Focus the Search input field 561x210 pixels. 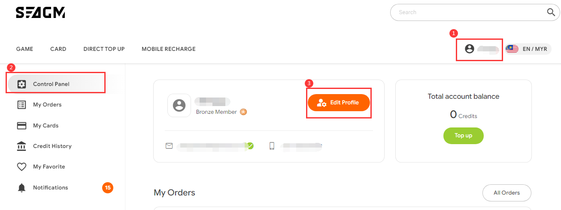click(468, 12)
